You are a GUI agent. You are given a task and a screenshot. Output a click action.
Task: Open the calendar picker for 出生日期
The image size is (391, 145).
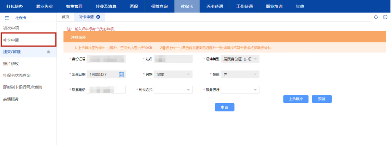click(121, 74)
